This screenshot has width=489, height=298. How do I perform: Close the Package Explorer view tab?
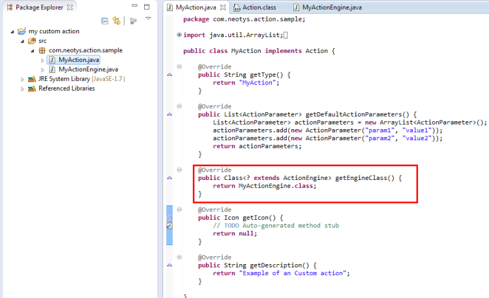click(70, 7)
